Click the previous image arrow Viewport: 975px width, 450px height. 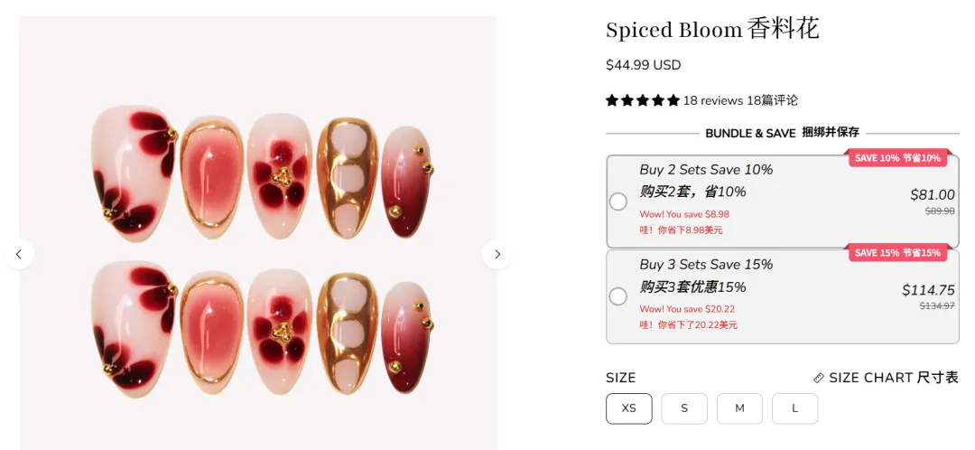19,254
